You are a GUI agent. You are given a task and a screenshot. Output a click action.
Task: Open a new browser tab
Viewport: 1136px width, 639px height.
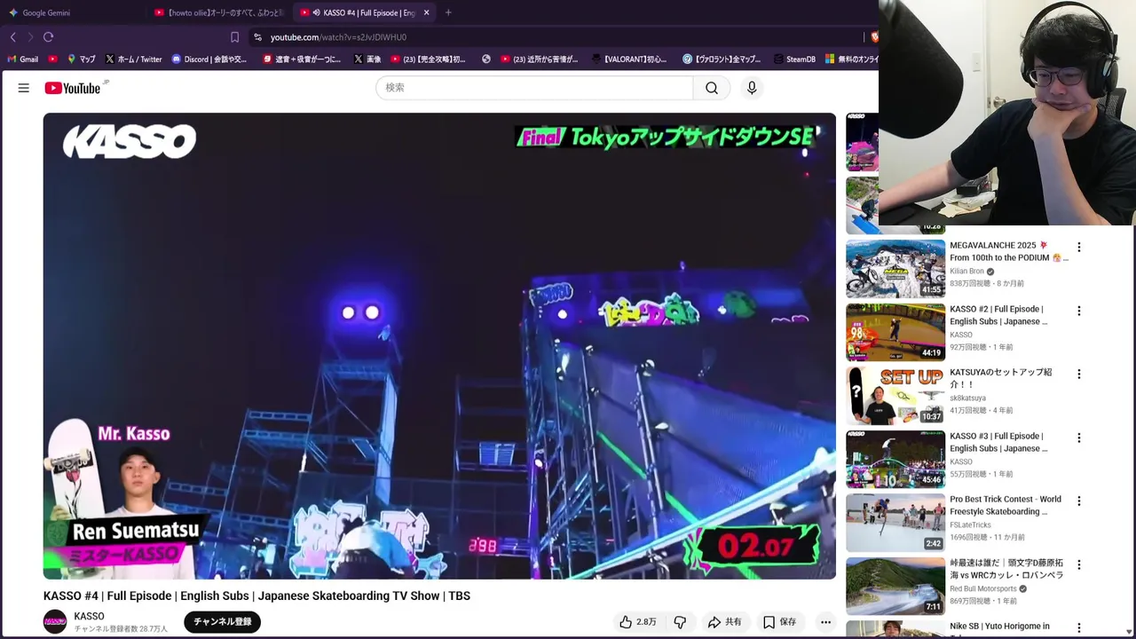point(448,12)
